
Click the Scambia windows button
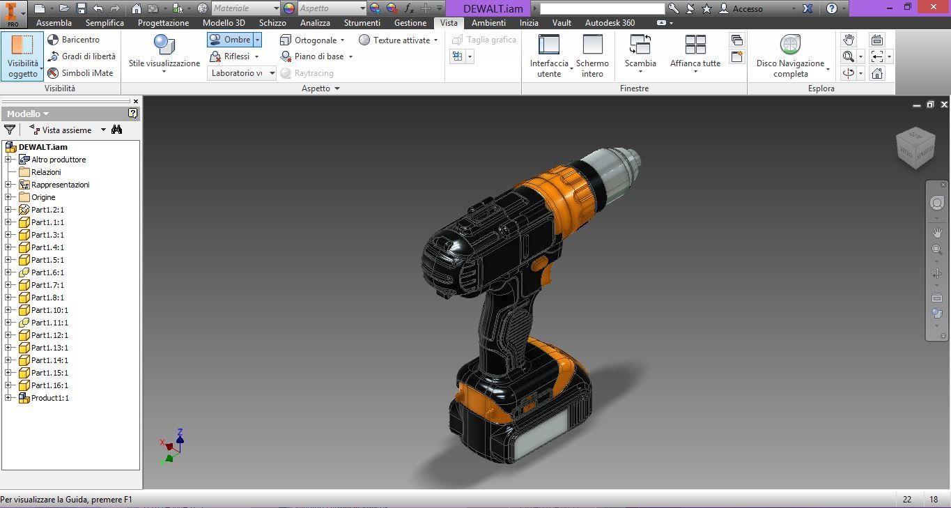click(x=640, y=54)
